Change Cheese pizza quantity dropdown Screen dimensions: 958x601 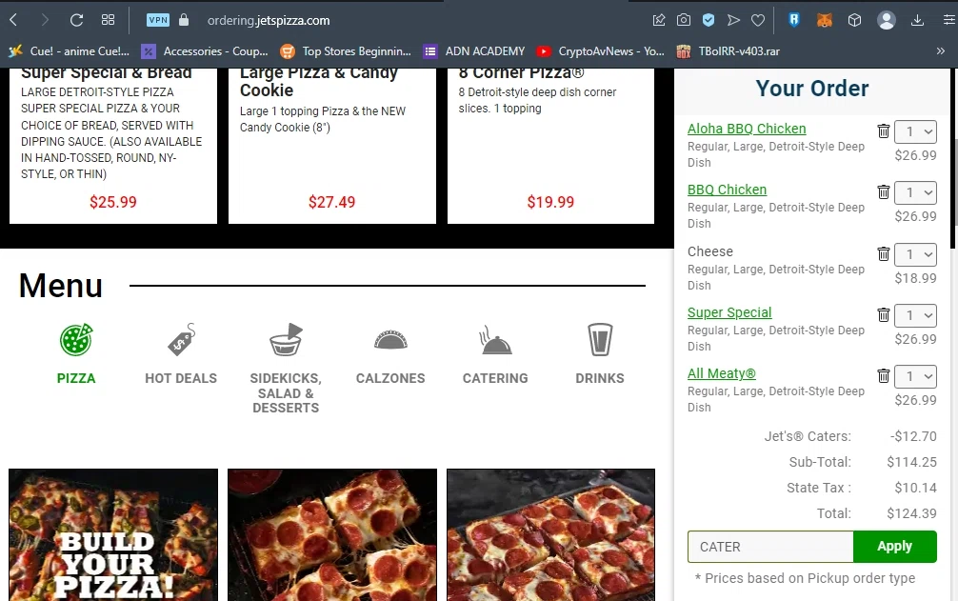916,254
